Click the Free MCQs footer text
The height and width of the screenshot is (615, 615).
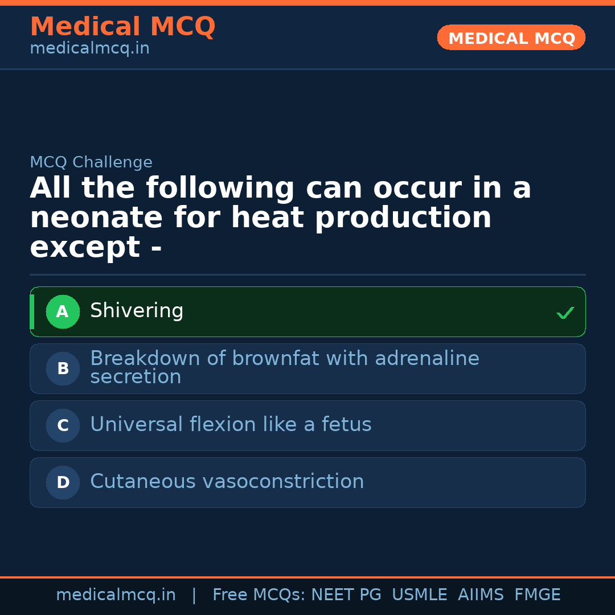click(x=259, y=595)
